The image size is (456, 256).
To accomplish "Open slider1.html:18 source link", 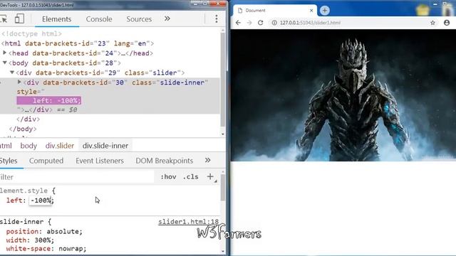I will click(188, 222).
